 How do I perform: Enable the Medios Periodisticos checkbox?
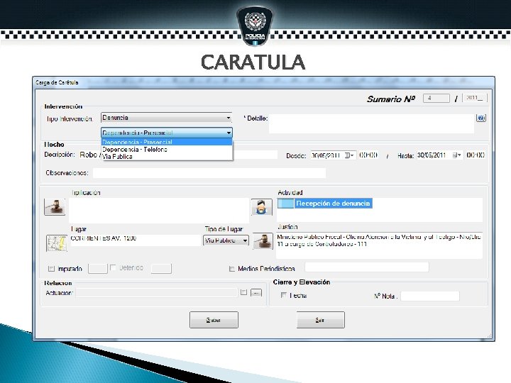231,269
